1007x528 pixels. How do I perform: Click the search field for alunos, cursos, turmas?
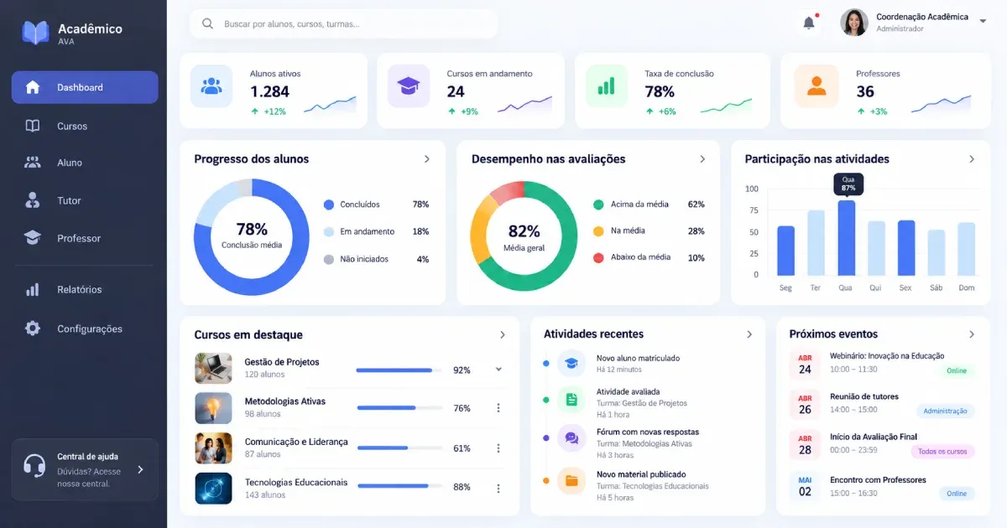344,24
